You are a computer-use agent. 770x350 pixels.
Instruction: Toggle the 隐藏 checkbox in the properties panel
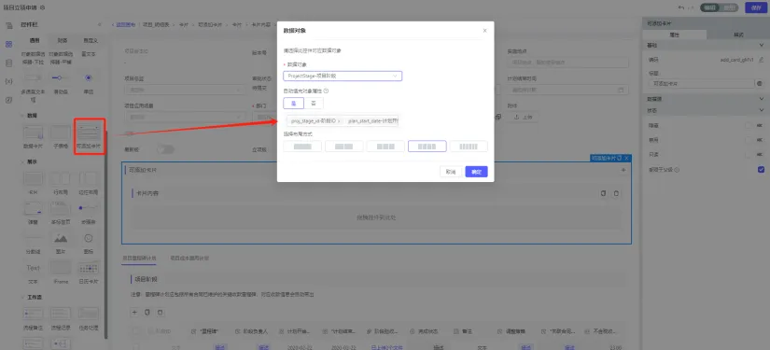[x=749, y=126]
